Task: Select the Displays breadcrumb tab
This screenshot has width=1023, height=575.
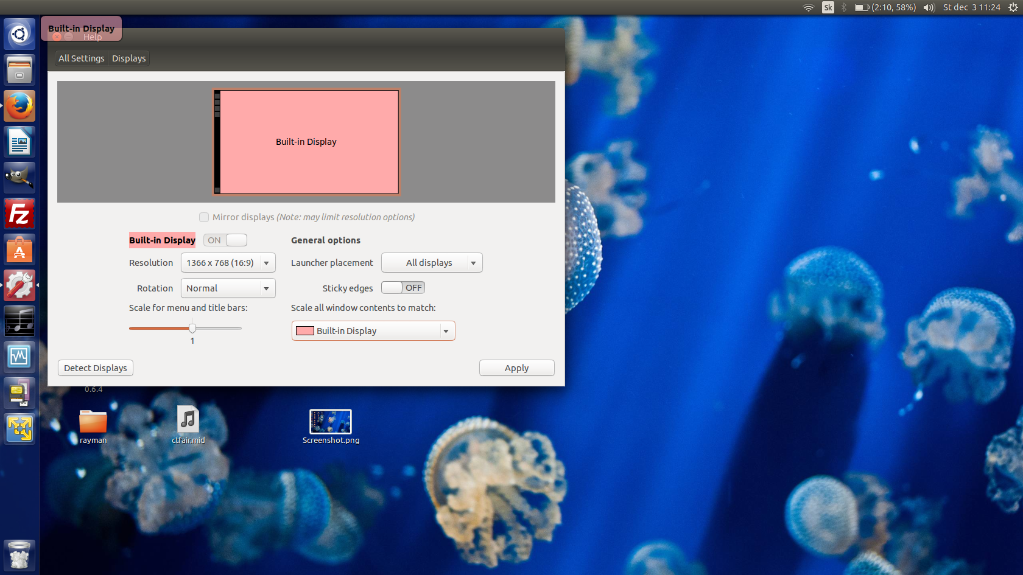Action: (129, 58)
